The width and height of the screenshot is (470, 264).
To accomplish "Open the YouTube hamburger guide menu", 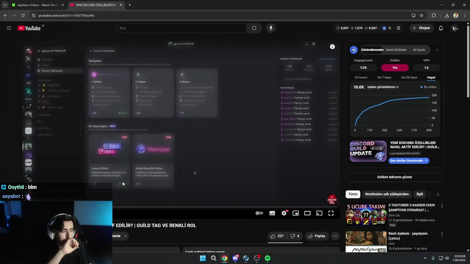I will coord(9,28).
